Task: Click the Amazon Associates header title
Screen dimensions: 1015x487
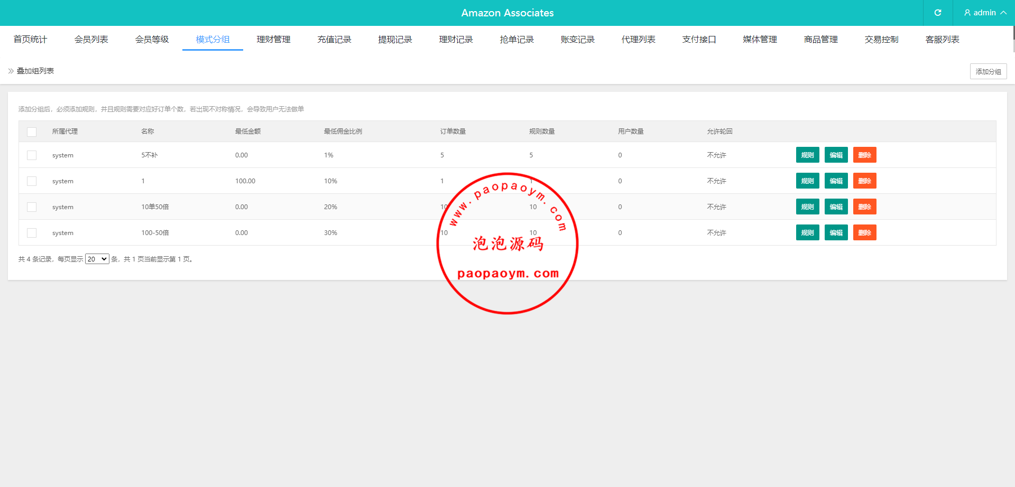Action: pyautogui.click(x=507, y=13)
